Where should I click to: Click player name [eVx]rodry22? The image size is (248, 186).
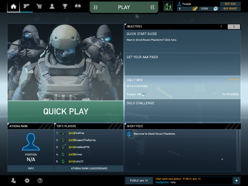click(x=76, y=161)
